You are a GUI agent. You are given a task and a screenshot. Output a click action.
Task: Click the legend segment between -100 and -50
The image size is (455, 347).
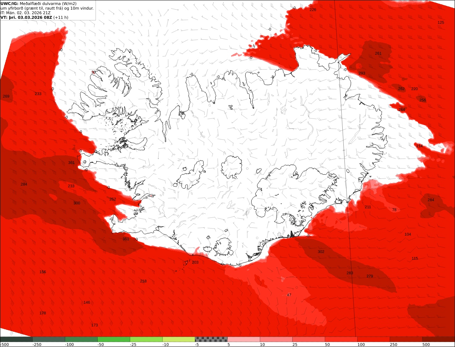(x=81, y=339)
